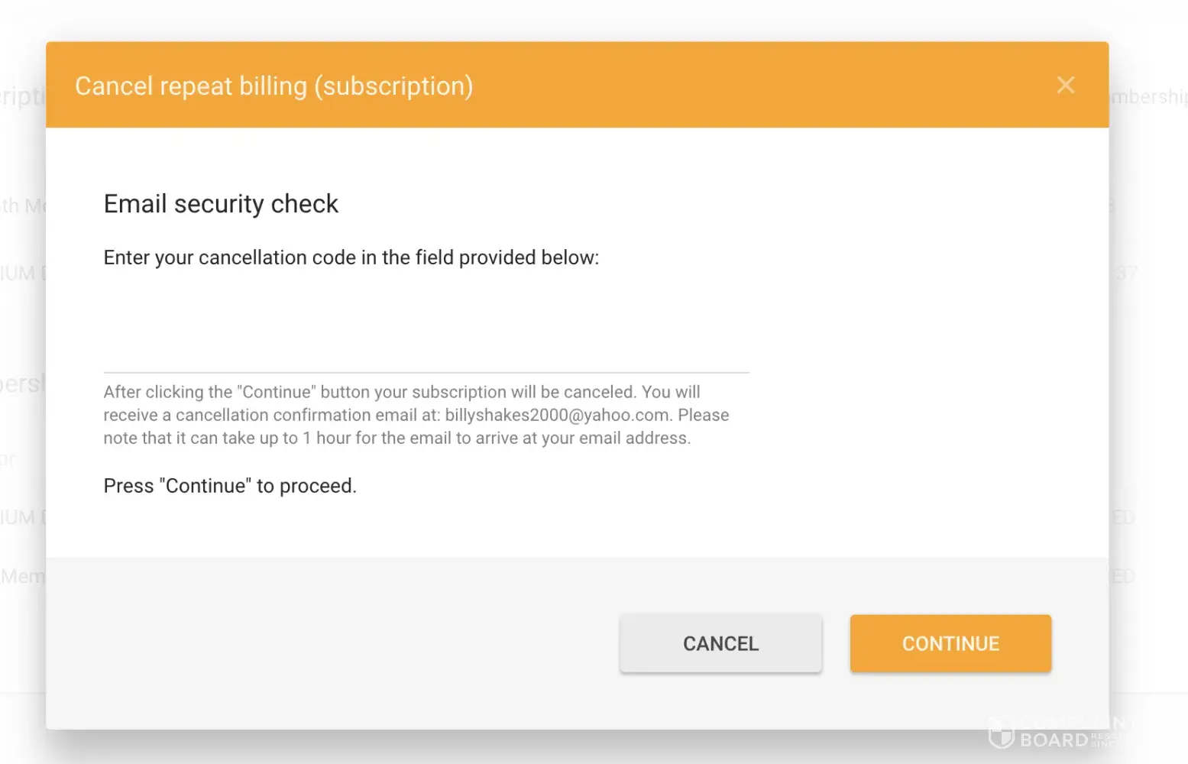Click the empty orange header bar area
This screenshot has width=1188, height=764.
(x=764, y=85)
